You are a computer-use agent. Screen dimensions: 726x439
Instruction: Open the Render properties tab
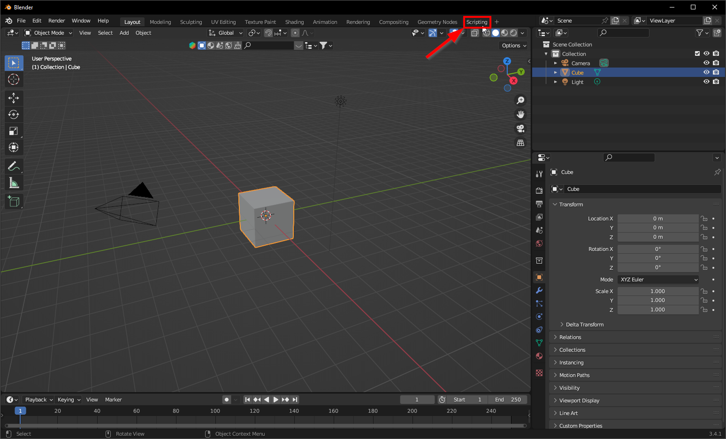pos(539,190)
